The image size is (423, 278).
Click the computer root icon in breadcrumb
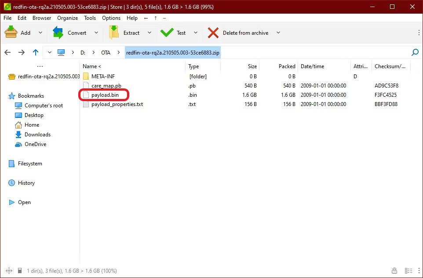[61, 52]
